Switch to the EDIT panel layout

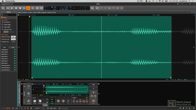pyautogui.click(x=17, y=108)
